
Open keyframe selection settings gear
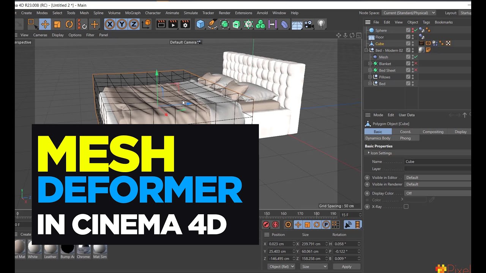click(x=289, y=224)
